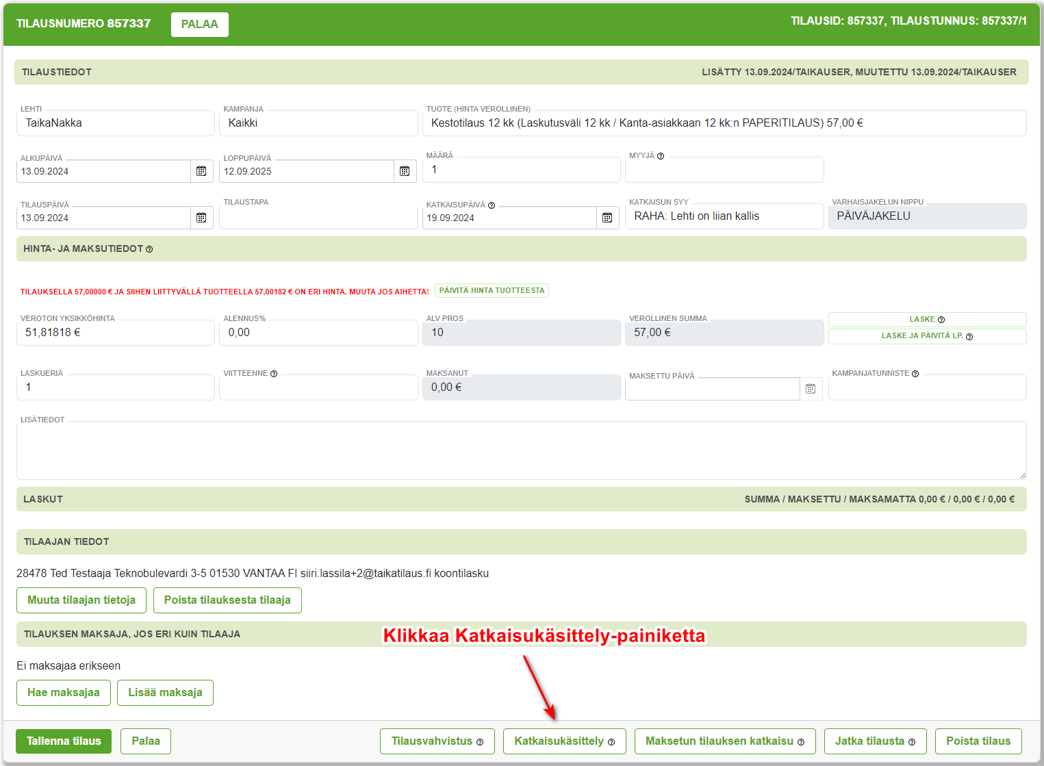Click help icon beside Hinta- ja maksutiedot

click(149, 249)
